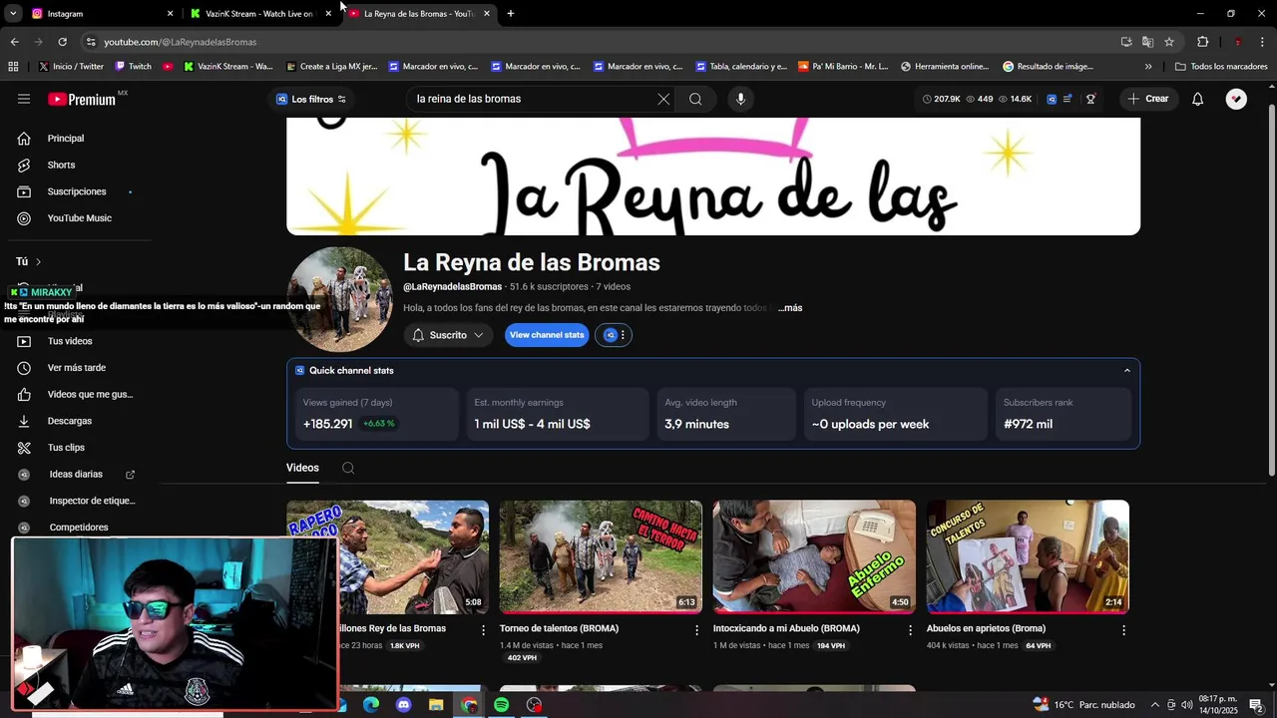
Task: Bookmark this page with the star
Action: coord(1169,42)
